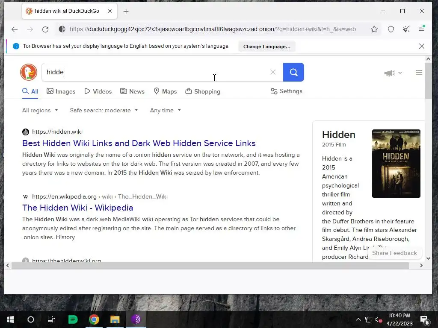Click the Change Language button
This screenshot has height=328, width=438.
(267, 47)
